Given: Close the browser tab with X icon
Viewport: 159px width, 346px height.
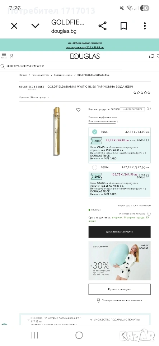Looking at the screenshot, I should [x=14, y=26].
